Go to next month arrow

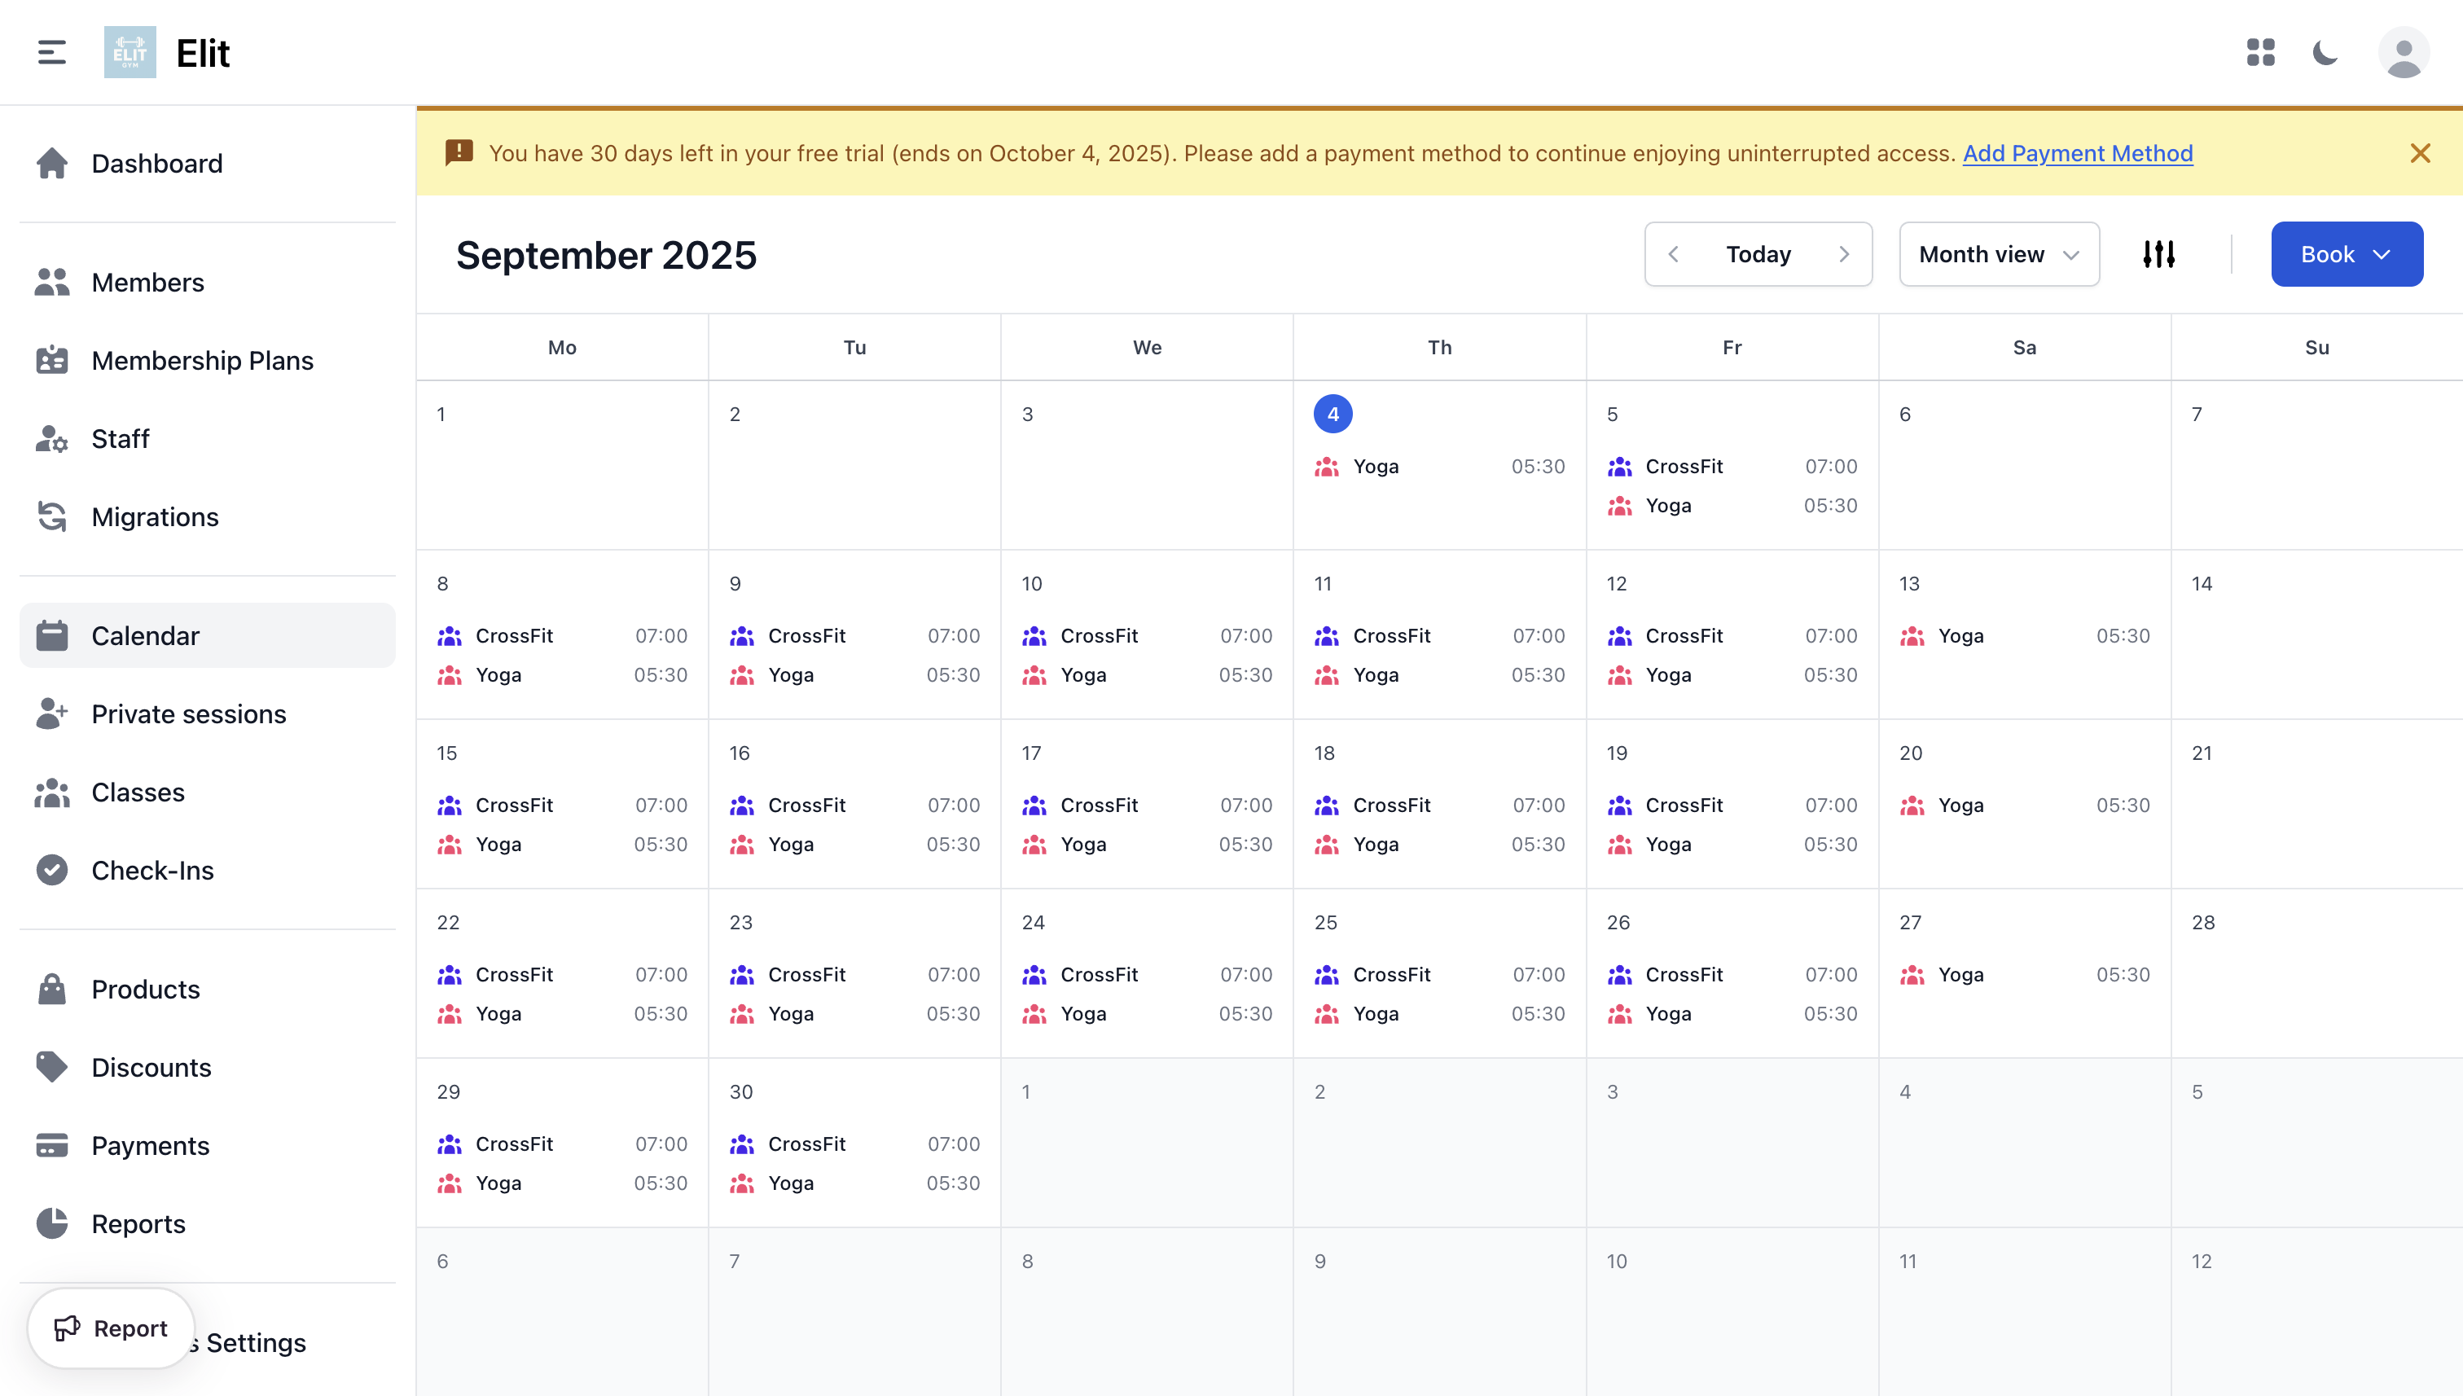pos(1844,254)
